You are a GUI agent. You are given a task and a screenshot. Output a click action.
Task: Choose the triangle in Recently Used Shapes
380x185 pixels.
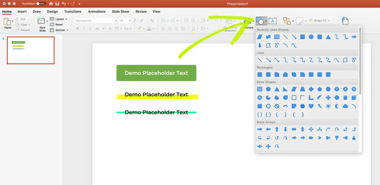tap(328, 37)
